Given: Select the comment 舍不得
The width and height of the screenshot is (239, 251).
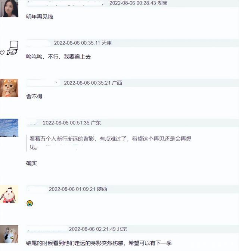Looking at the screenshot, I should pyautogui.click(x=34, y=97).
